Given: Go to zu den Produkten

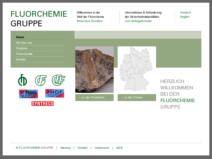Looking at the screenshot, I should pos(94,97).
